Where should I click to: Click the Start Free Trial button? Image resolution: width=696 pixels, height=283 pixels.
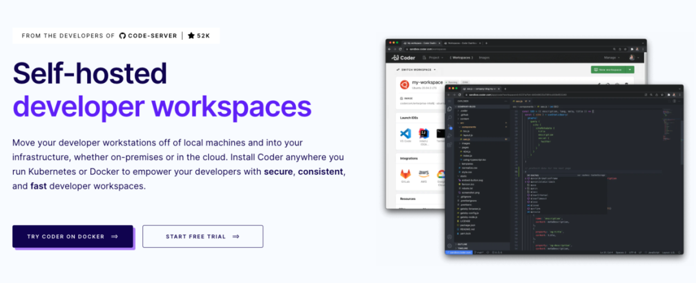[x=203, y=237]
